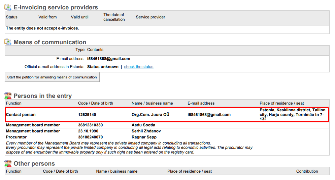Click the Contribution column header
Viewport: 335px width, 180px height.
point(307,171)
